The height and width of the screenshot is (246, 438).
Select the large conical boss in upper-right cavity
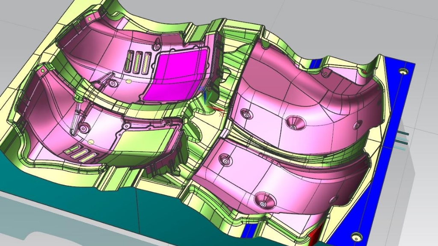[x=293, y=123]
